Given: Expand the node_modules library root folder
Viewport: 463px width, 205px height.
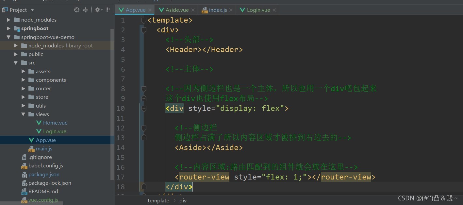Looking at the screenshot, I should pyautogui.click(x=16, y=46).
